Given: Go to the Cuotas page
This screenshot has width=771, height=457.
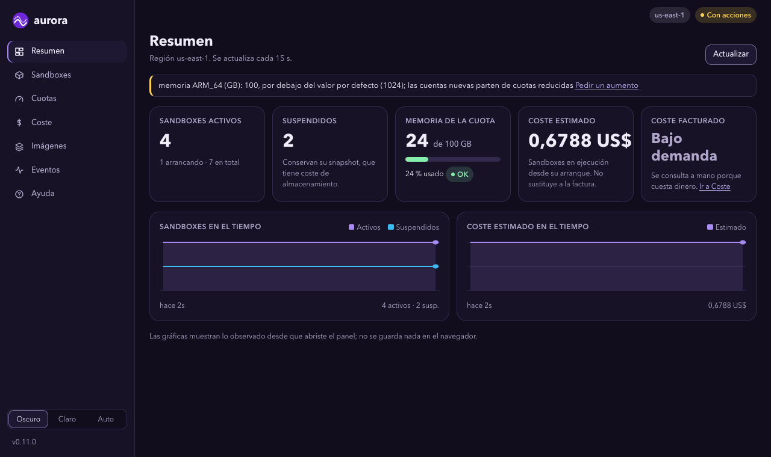Looking at the screenshot, I should tap(67, 99).
